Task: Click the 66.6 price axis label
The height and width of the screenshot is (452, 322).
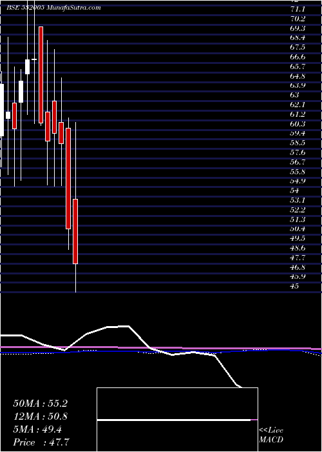Action: tap(298, 57)
